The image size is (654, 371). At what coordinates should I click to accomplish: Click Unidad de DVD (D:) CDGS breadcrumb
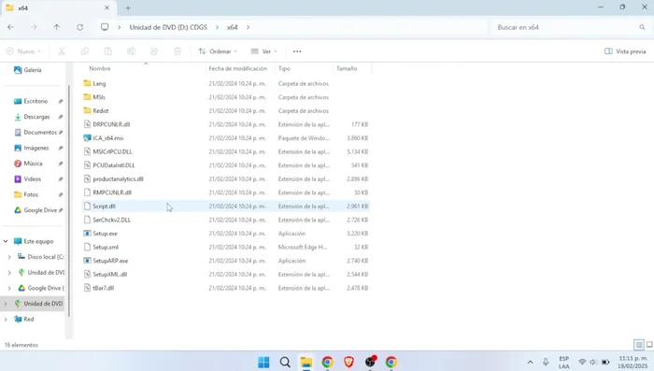click(x=168, y=27)
